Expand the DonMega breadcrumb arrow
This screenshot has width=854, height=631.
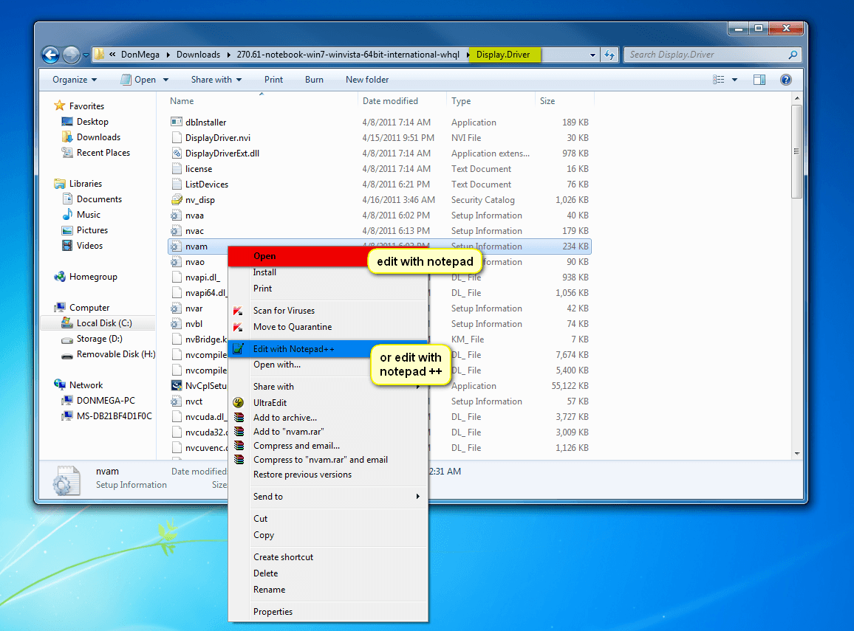[168, 55]
